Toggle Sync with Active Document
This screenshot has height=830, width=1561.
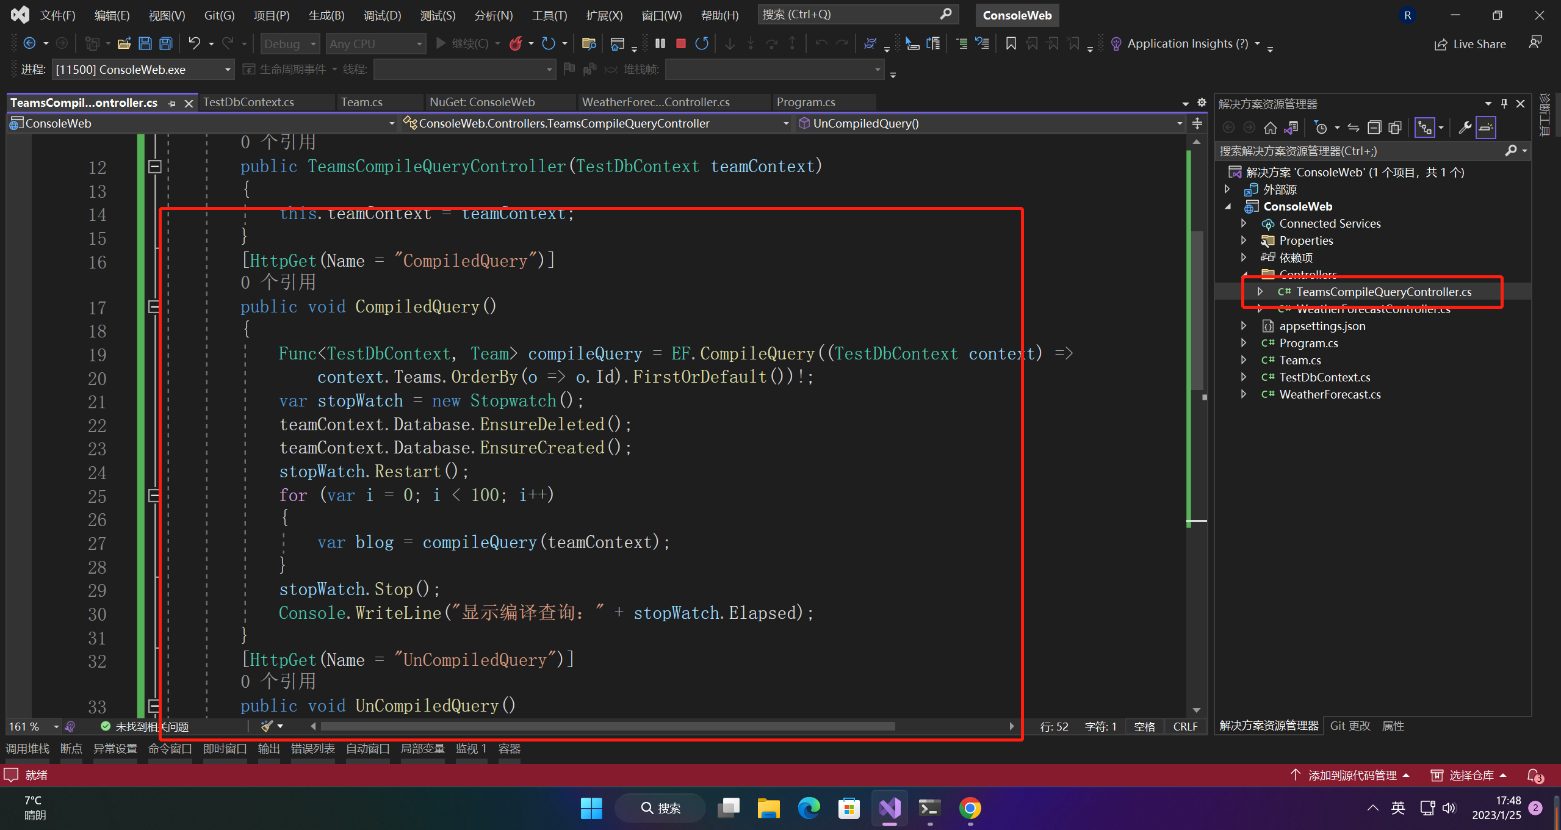tap(1353, 128)
